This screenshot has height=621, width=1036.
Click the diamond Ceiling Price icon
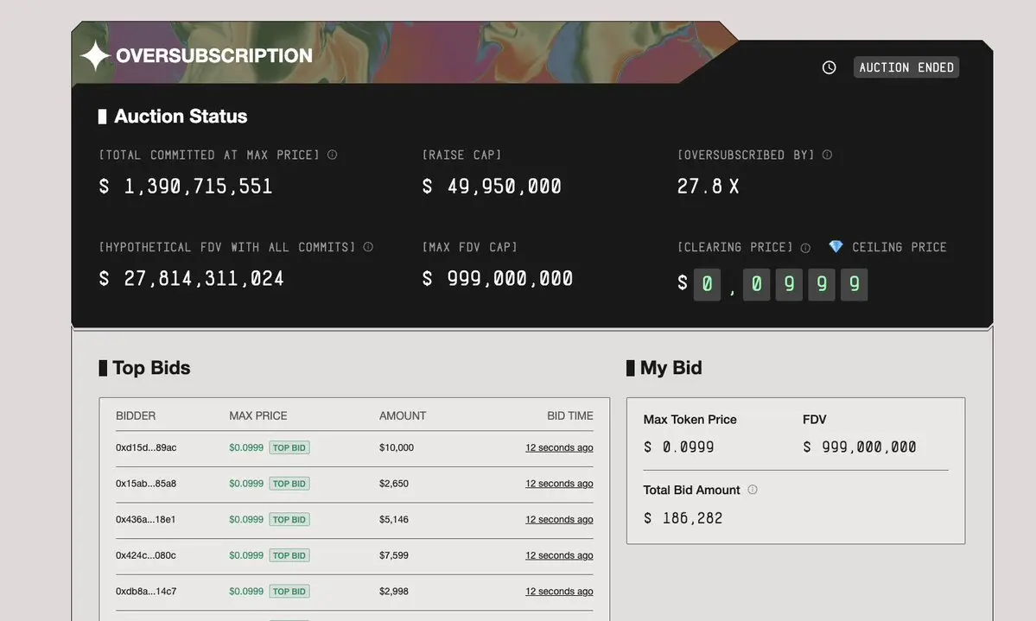836,247
